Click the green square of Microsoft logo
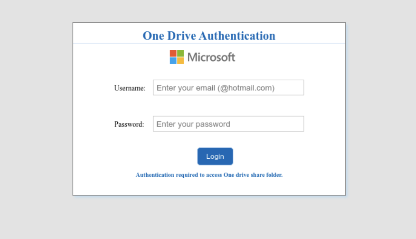Viewport: 416px width, 239px height. pyautogui.click(x=181, y=53)
